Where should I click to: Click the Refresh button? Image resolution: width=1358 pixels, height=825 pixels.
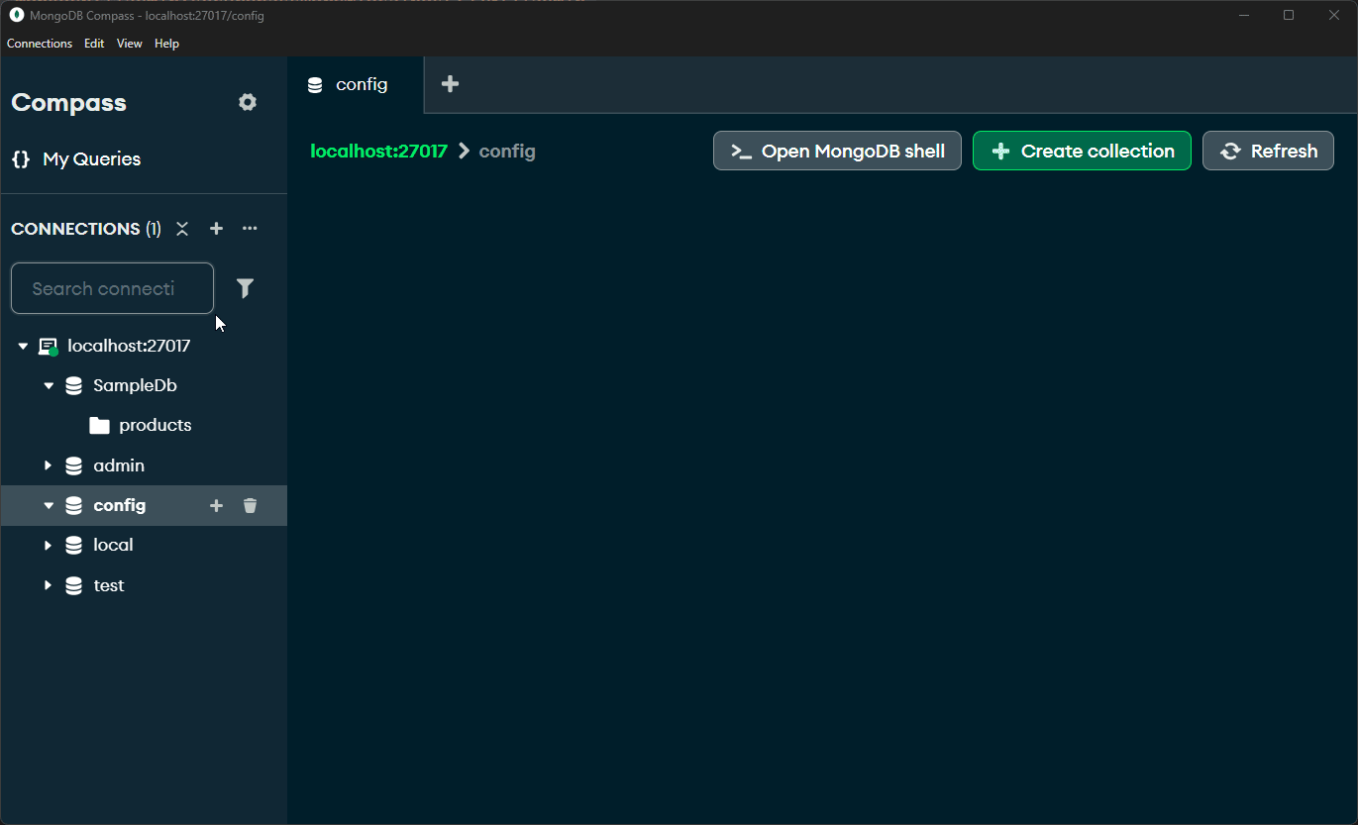tap(1268, 151)
